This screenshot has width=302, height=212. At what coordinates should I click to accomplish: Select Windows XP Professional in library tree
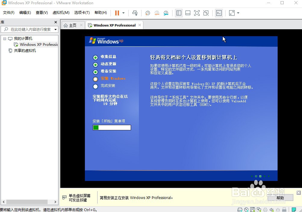point(39,45)
